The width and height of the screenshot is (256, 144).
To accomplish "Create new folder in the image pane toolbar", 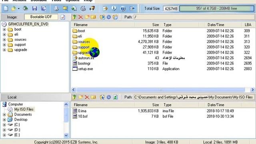I will [87, 17].
